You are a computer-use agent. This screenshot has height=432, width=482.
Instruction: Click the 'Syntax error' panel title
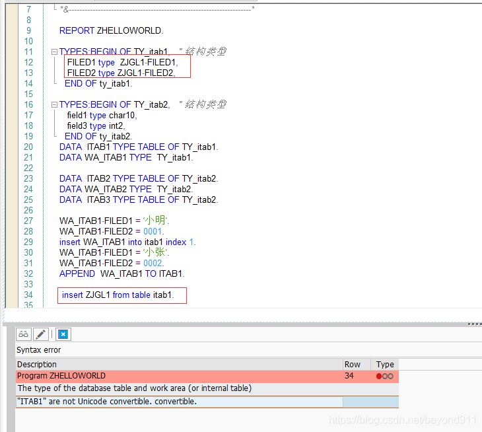coord(39,350)
